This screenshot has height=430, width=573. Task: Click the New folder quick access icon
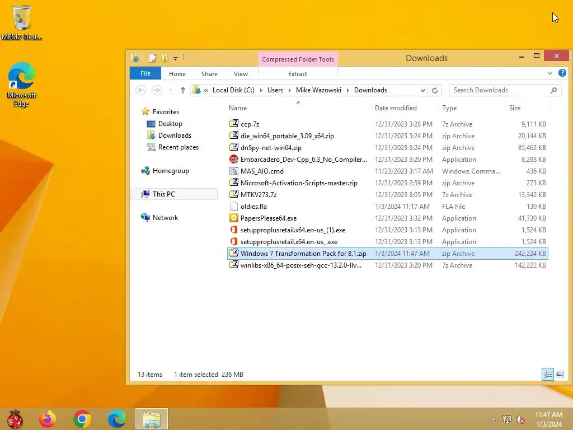point(165,58)
